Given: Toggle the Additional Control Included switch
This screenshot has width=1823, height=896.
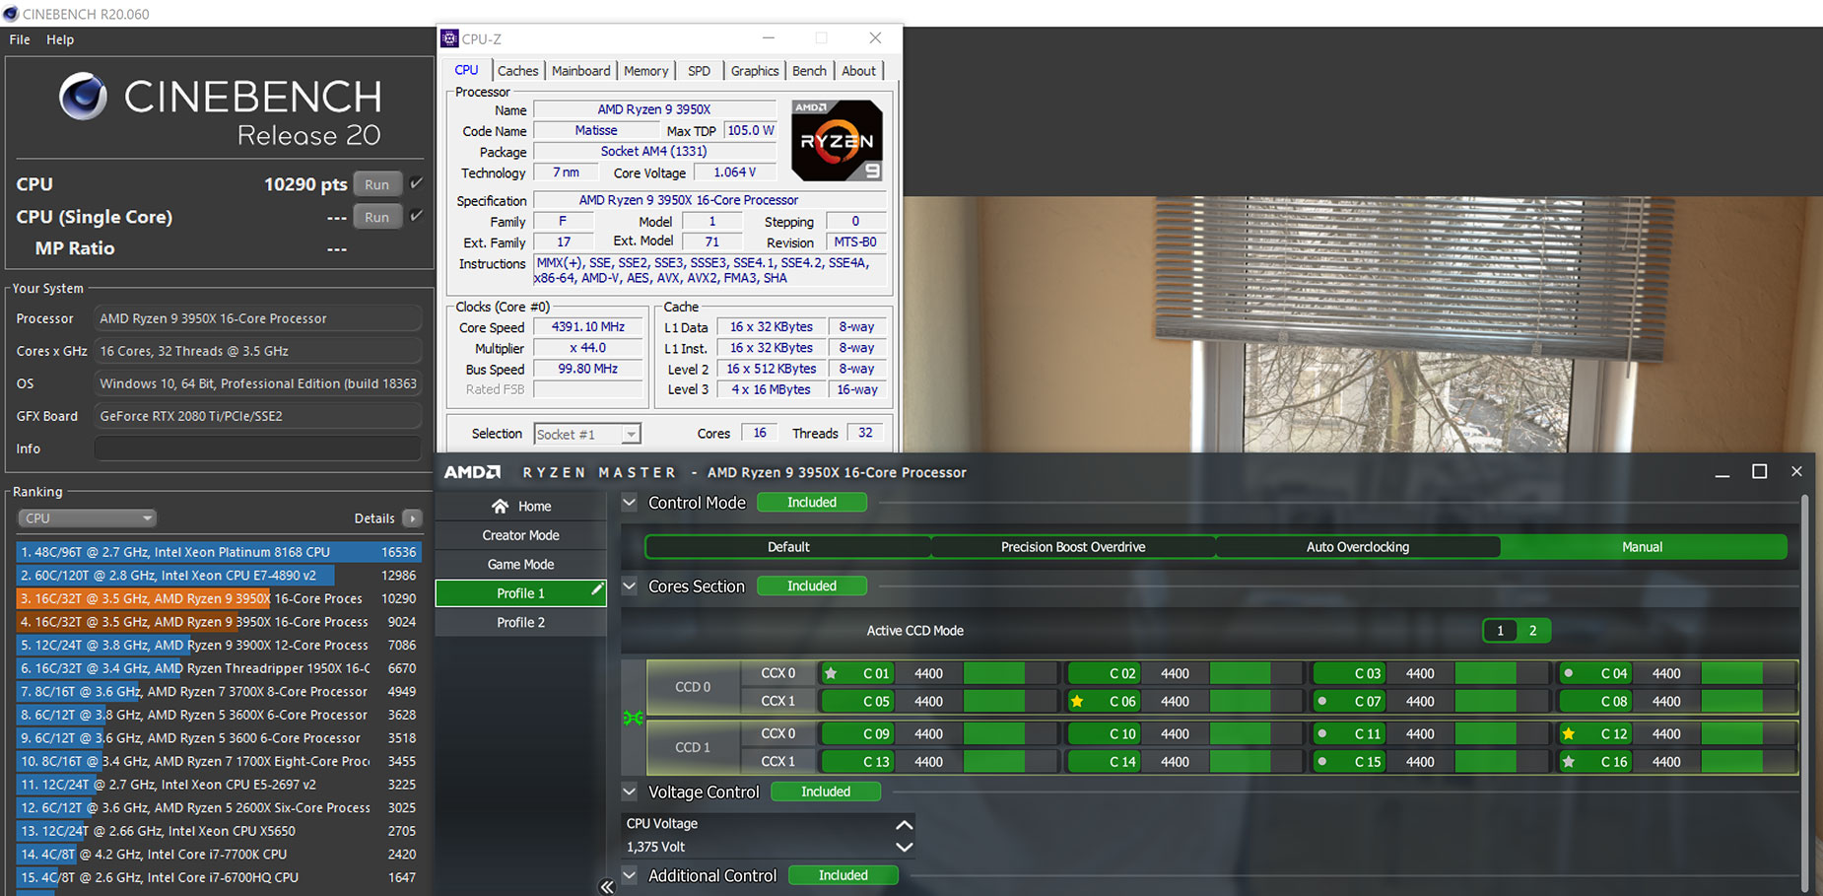Looking at the screenshot, I should [x=844, y=875].
